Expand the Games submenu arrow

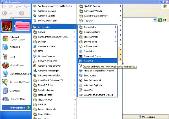75,32
